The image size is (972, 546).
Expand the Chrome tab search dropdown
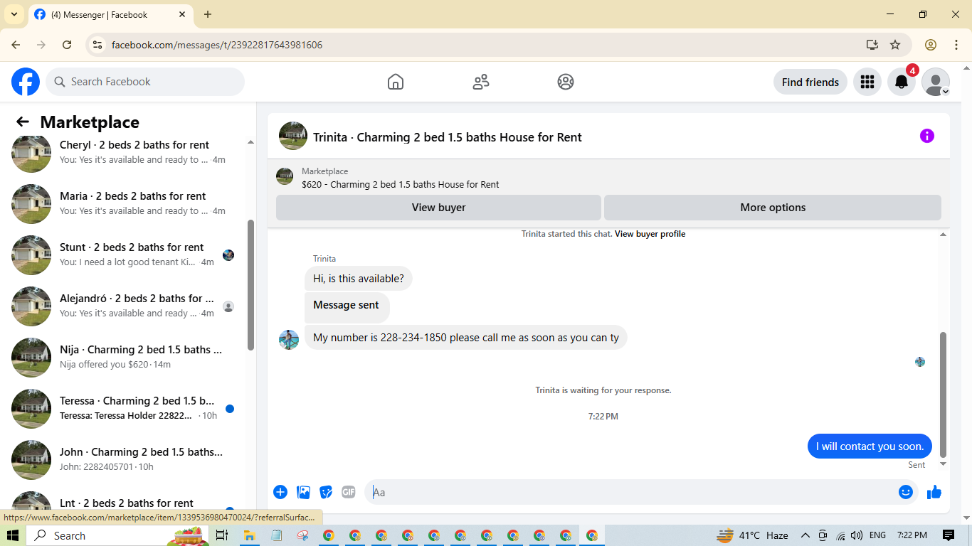(x=14, y=14)
